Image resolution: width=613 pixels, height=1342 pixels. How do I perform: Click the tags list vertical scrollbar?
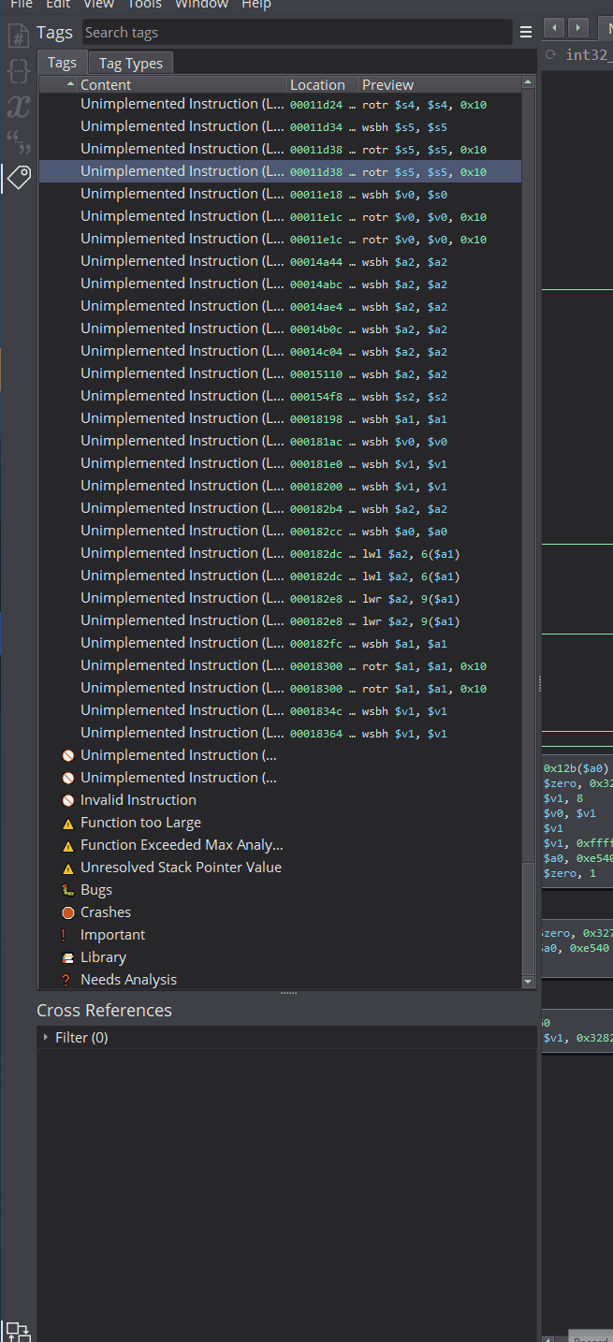coord(529,468)
